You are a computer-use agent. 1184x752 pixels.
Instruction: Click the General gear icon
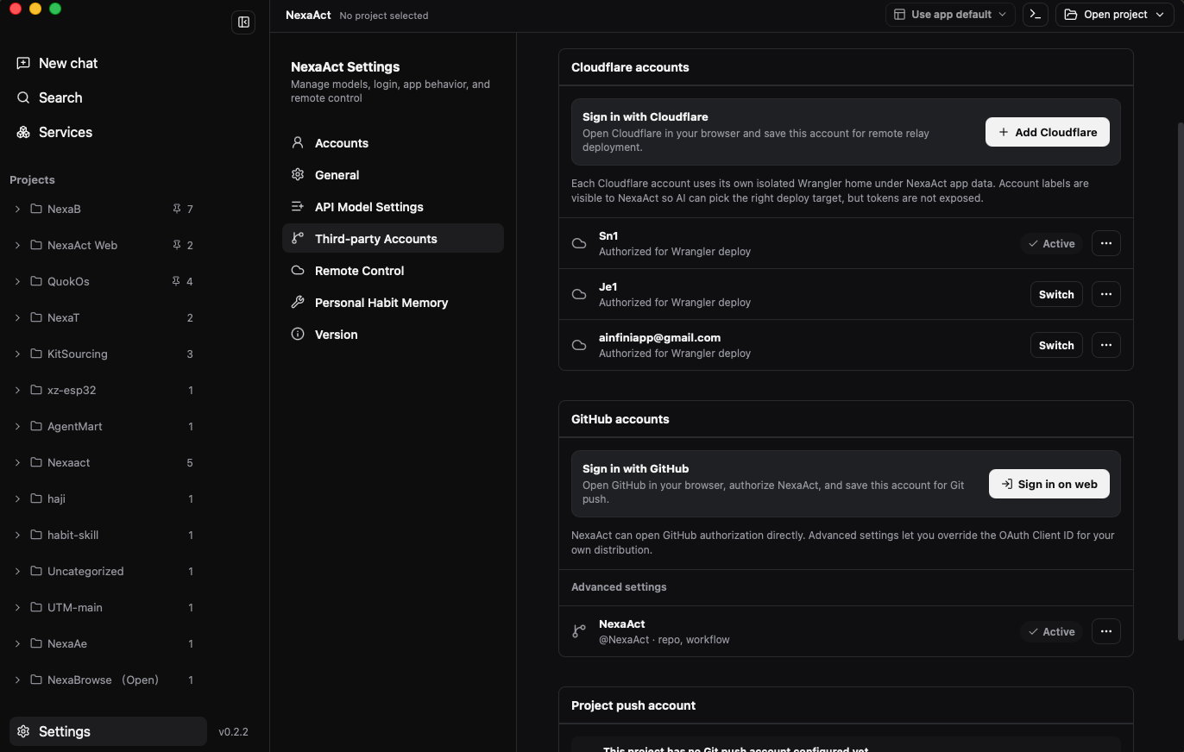coord(298,175)
